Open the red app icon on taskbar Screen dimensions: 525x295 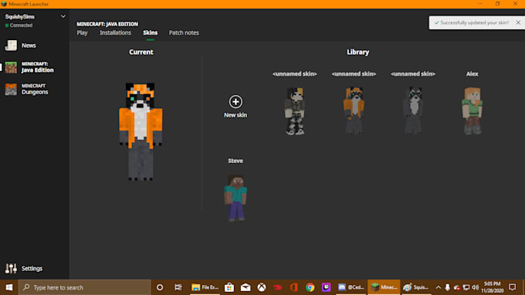(x=278, y=287)
